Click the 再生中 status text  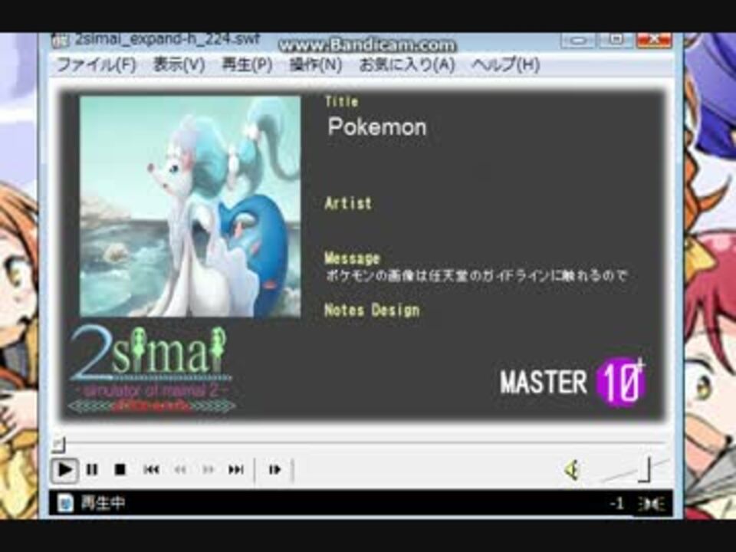[x=103, y=503]
